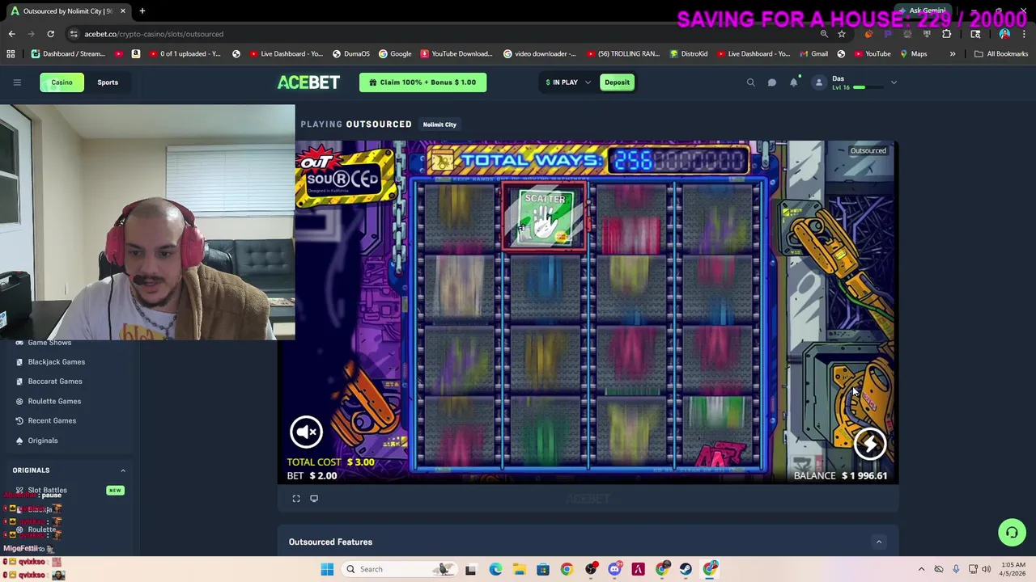Open Game Shows in sidebar
Image resolution: width=1036 pixels, height=582 pixels.
(x=49, y=343)
